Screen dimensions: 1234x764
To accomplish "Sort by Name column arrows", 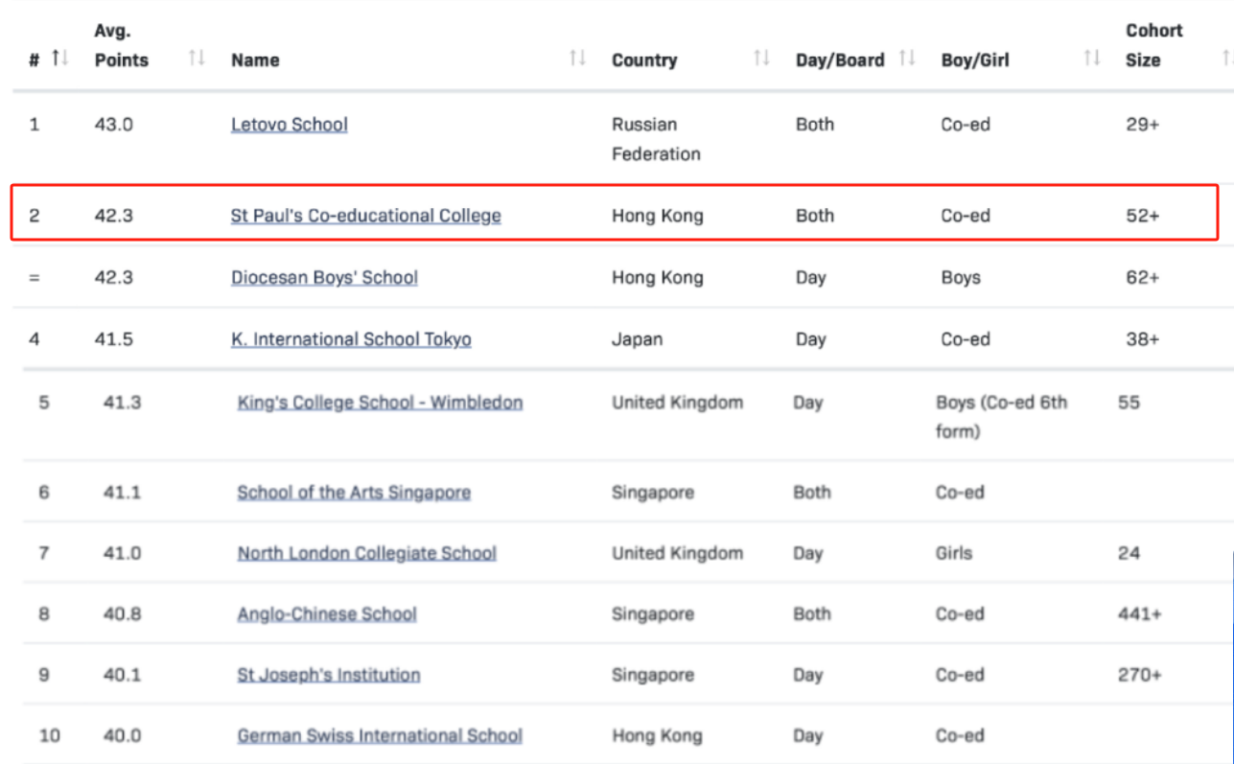I will pyautogui.click(x=577, y=58).
